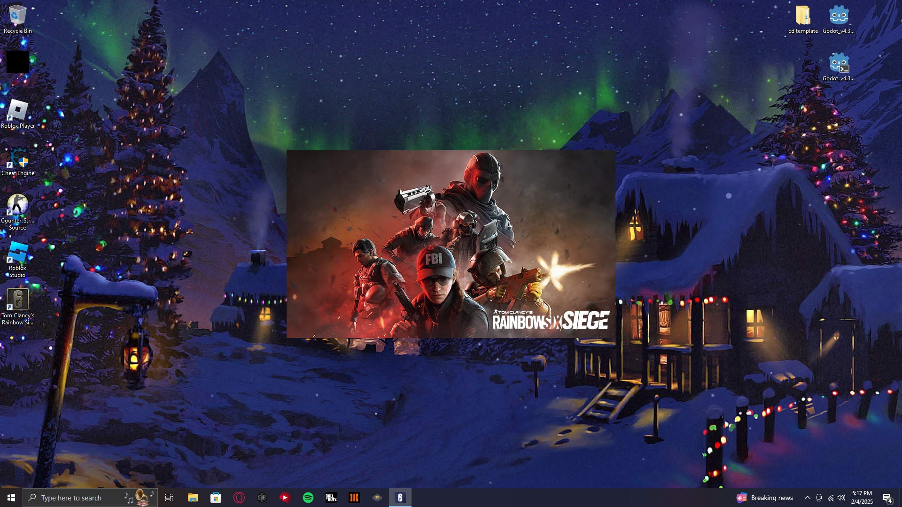
Task: Open Microsoft Store from taskbar
Action: point(216,498)
